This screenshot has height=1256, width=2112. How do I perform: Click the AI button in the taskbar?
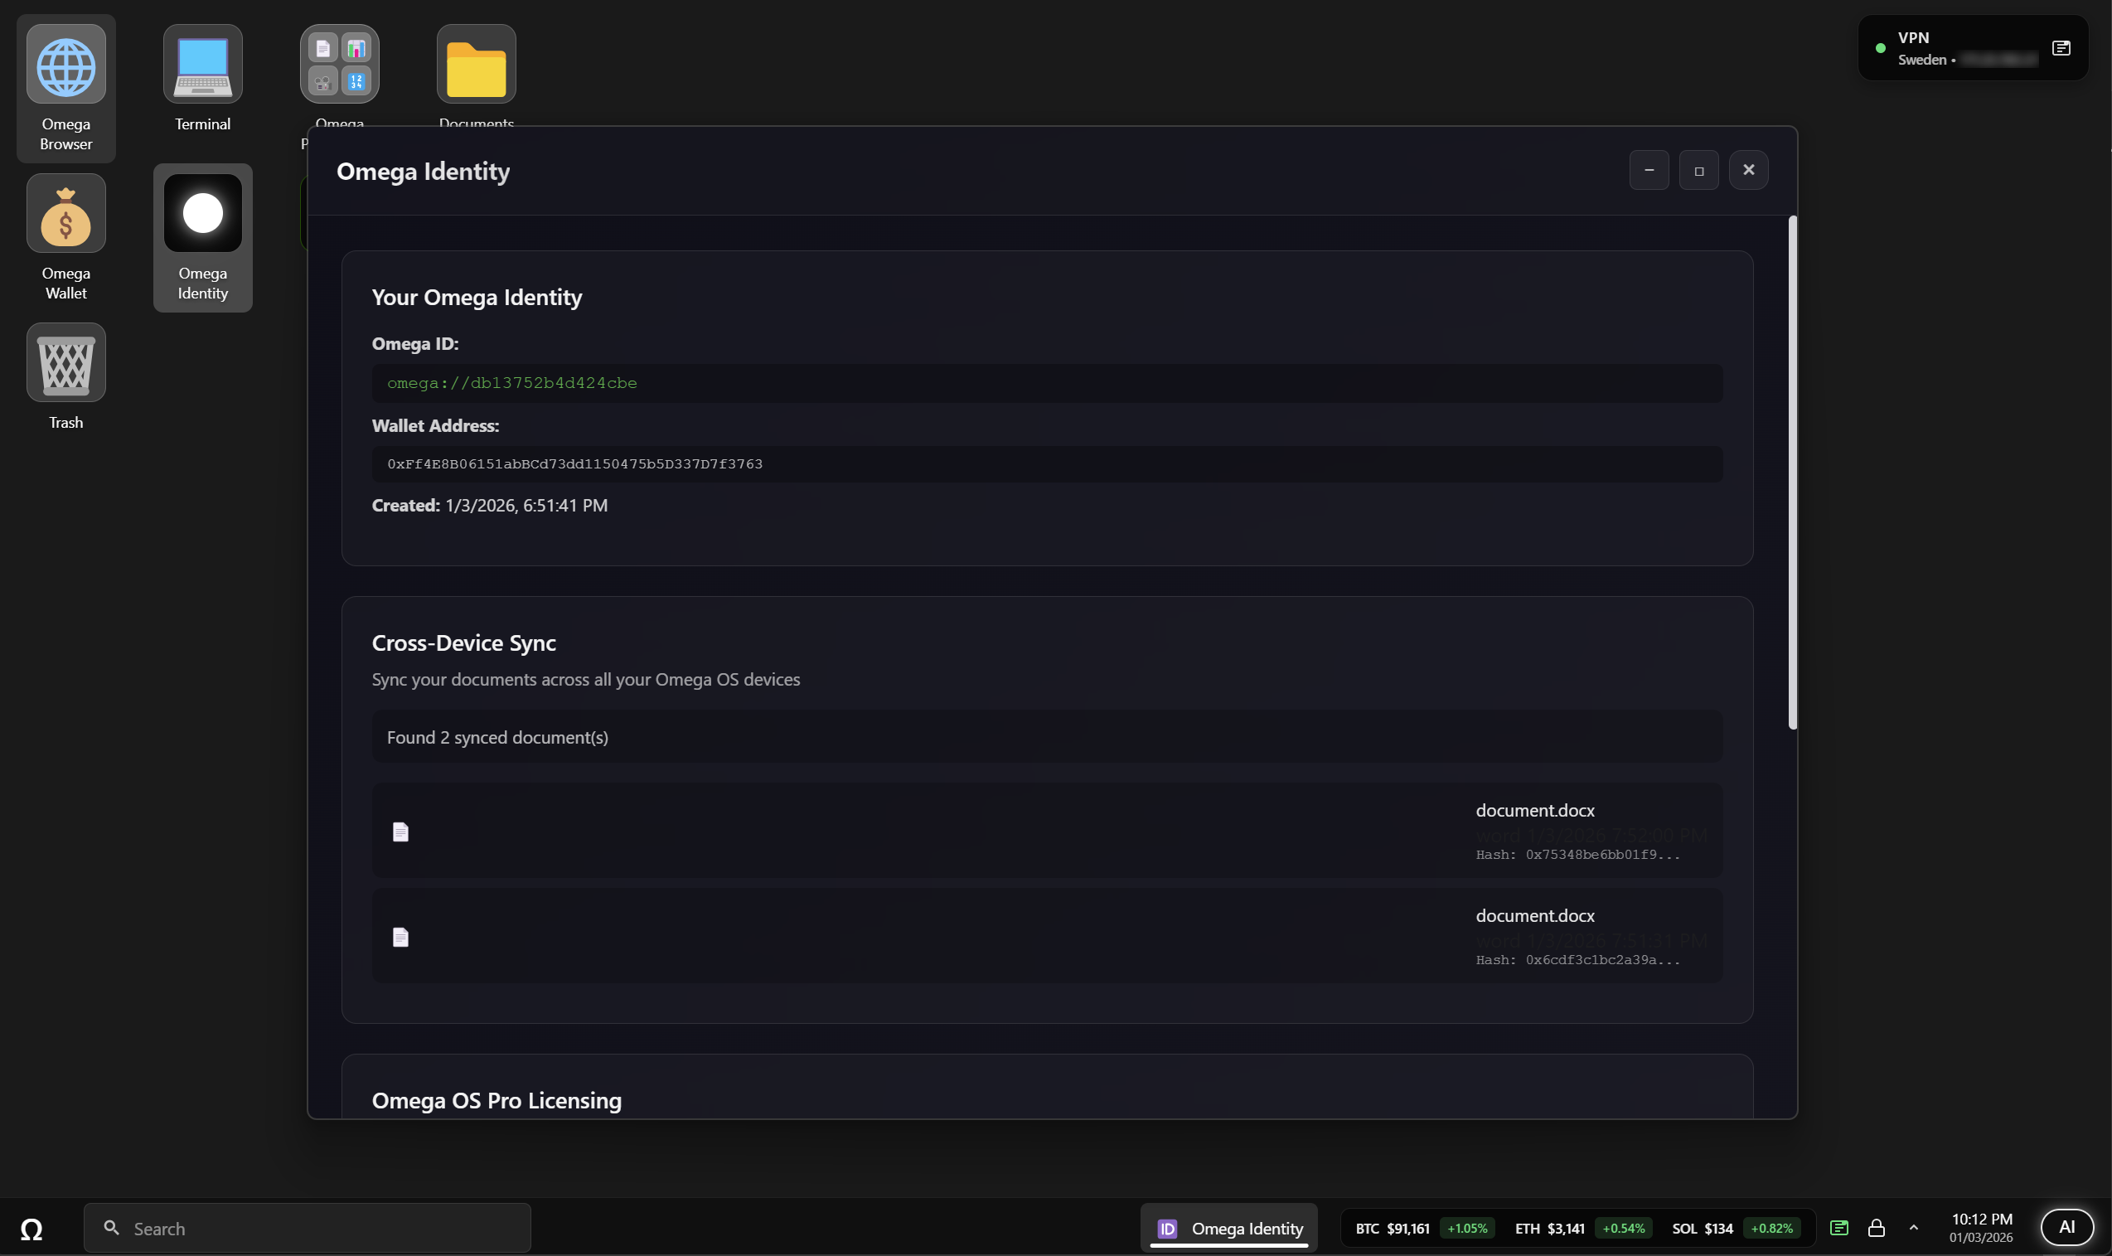pos(2069,1226)
